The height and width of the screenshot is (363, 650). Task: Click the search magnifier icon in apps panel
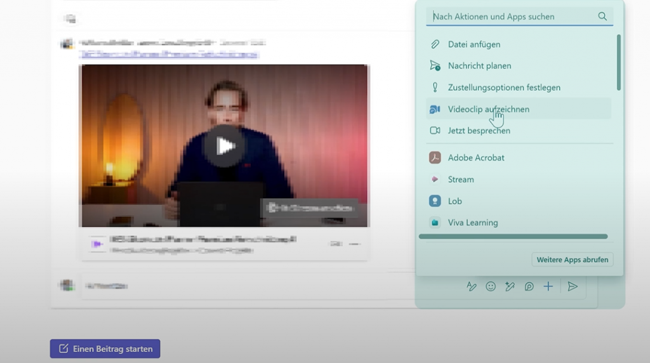[x=602, y=16]
